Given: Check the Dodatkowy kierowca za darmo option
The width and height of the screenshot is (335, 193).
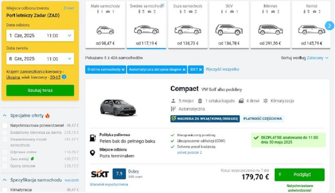Looking at the screenshot, I should pyautogui.click(x=5, y=132).
